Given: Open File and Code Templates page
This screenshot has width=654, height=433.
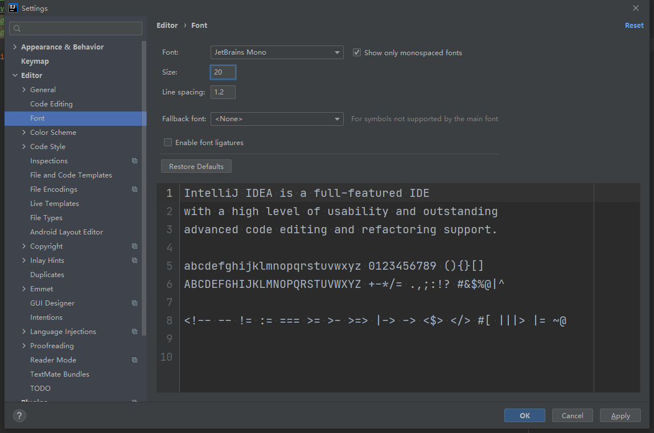Looking at the screenshot, I should (71, 175).
